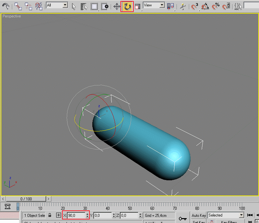Click the 1 Object Selected status text
This screenshot has height=223, width=259.
[34, 215]
